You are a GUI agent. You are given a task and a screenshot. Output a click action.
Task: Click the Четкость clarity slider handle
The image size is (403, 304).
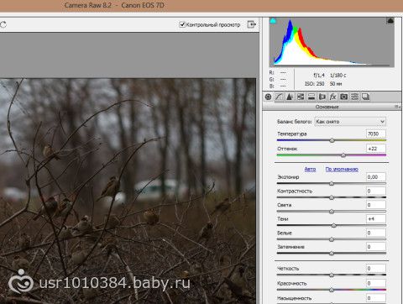click(x=332, y=275)
